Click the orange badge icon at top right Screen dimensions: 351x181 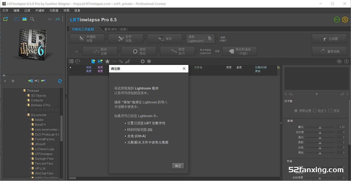coord(345,20)
